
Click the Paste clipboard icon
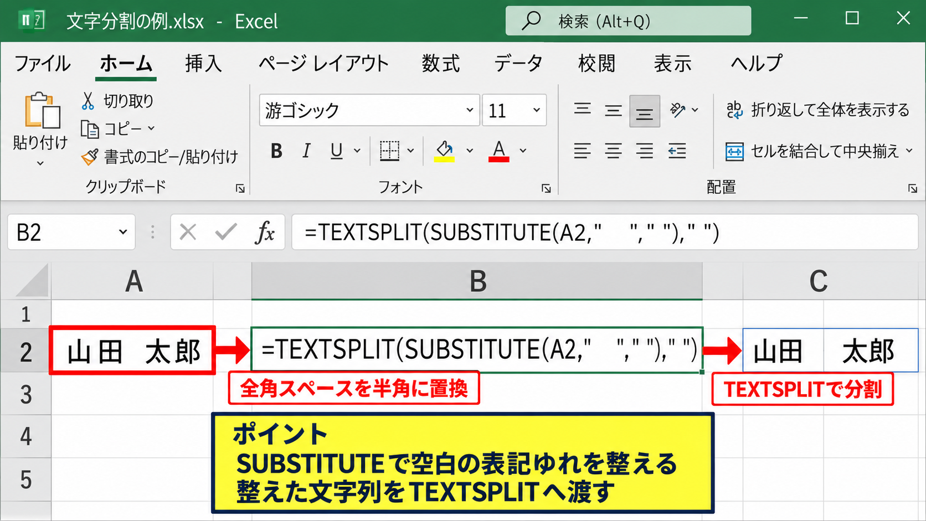pyautogui.click(x=42, y=111)
